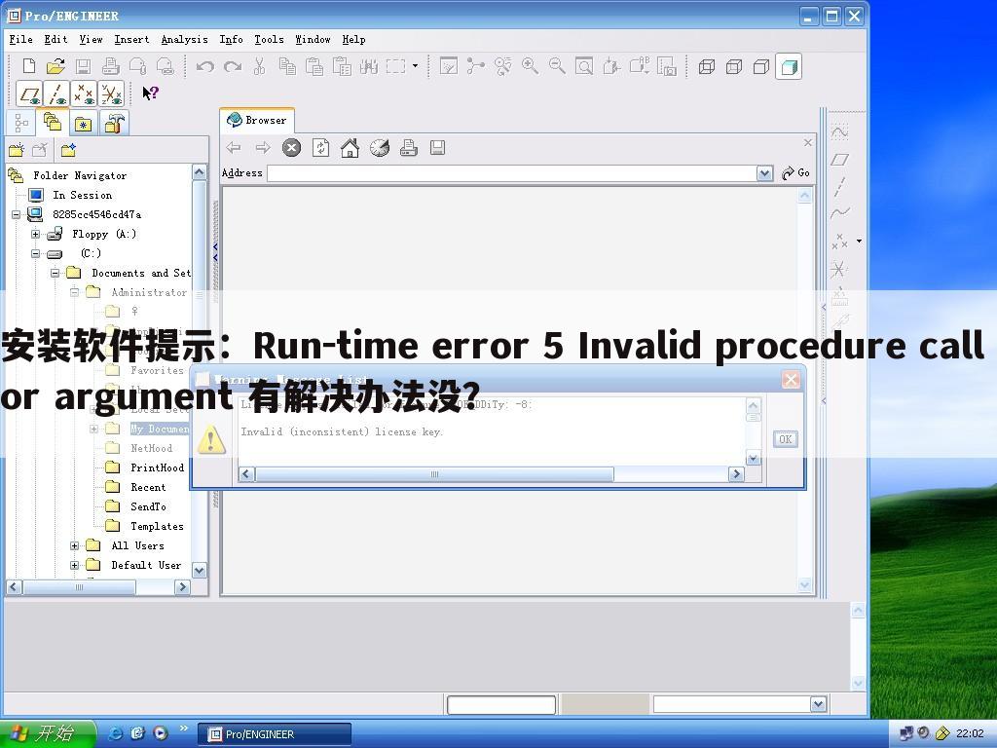Select the Recent folder
Viewport: 997px width, 748px height.
click(148, 487)
